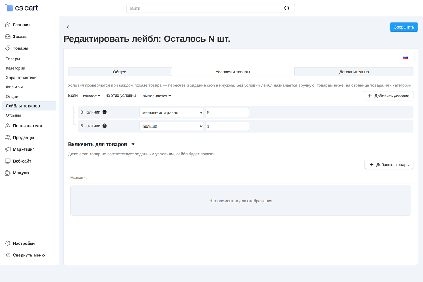Screen dimensions: 423x282
Task: Switch to the Общее tab
Action: coord(119,72)
